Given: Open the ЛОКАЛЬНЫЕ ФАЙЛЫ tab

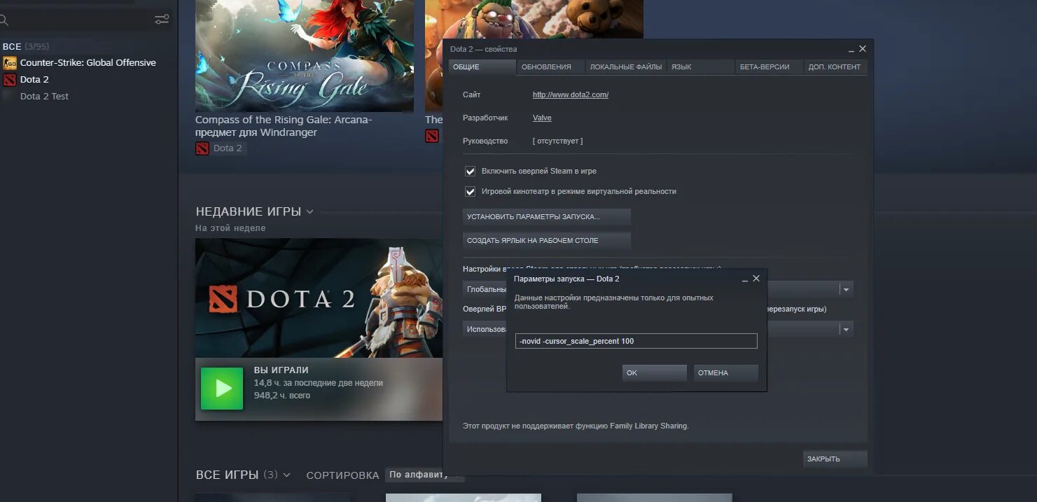Looking at the screenshot, I should pyautogui.click(x=625, y=67).
